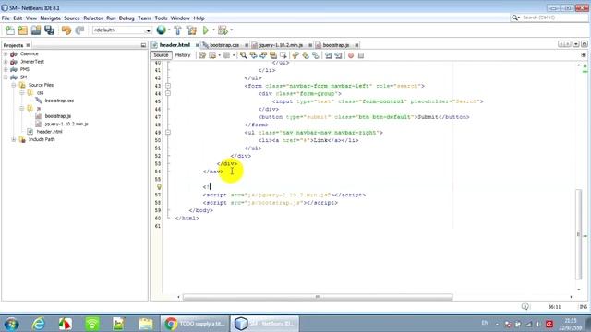The width and height of the screenshot is (591, 332).
Task: Click the Build Project hammer icon
Action: [178, 30]
